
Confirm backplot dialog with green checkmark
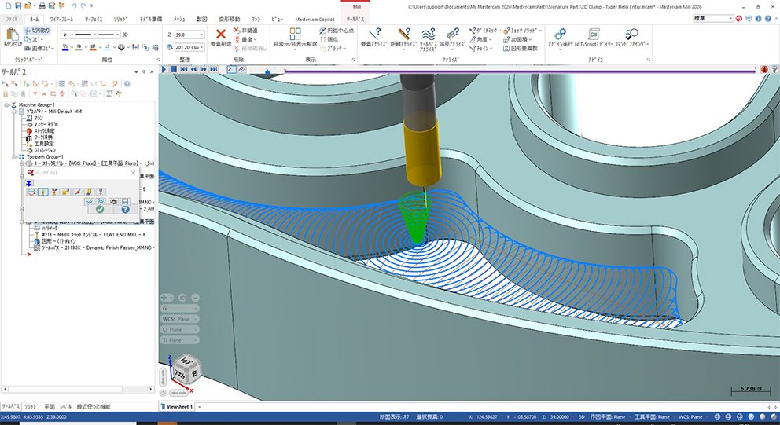point(99,210)
